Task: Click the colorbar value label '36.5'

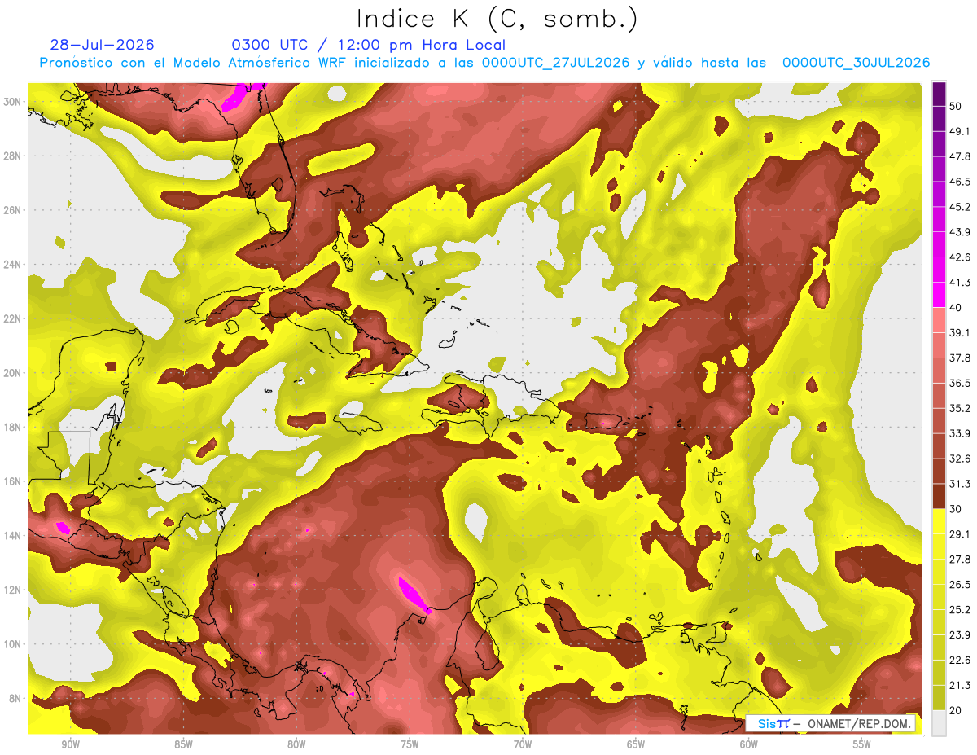Action: click(x=961, y=383)
